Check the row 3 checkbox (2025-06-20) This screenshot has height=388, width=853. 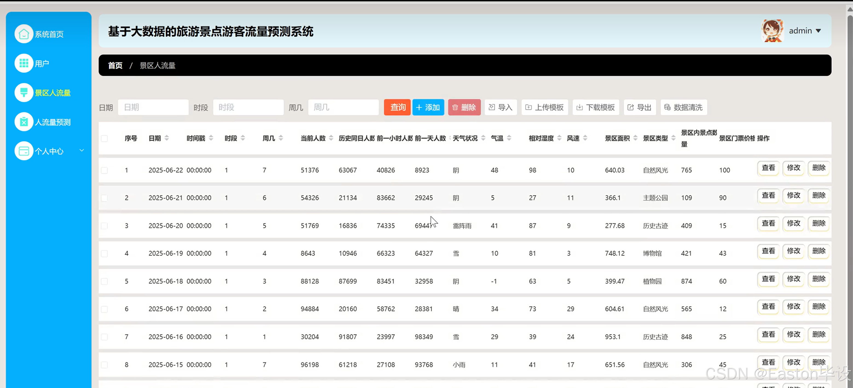click(x=104, y=226)
